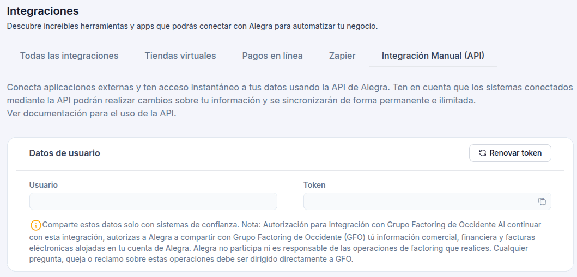This screenshot has width=577, height=277.
Task: Click the Token input field
Action: pos(427,201)
